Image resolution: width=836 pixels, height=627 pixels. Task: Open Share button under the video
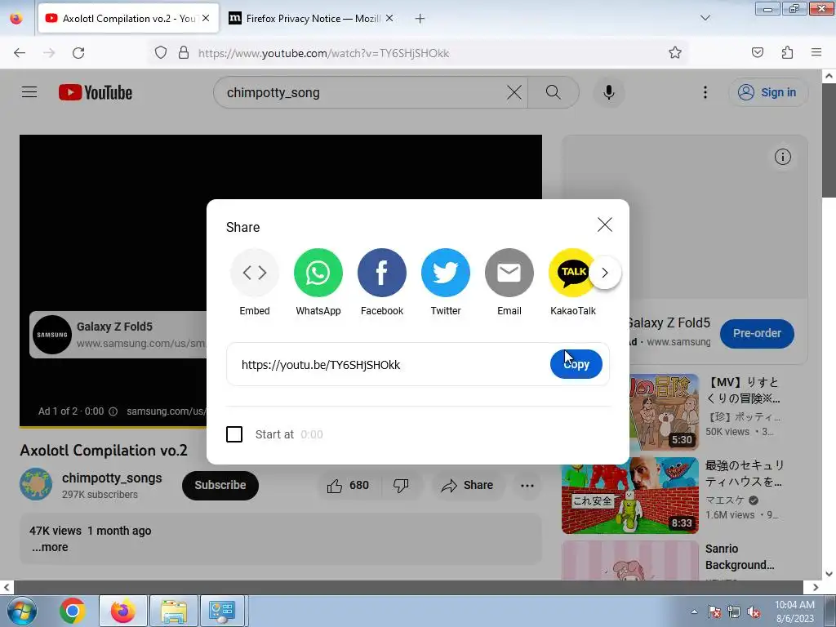pyautogui.click(x=466, y=485)
